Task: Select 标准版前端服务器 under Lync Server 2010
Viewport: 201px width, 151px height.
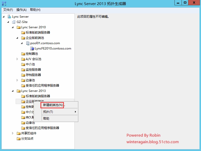Action: [x=38, y=33]
